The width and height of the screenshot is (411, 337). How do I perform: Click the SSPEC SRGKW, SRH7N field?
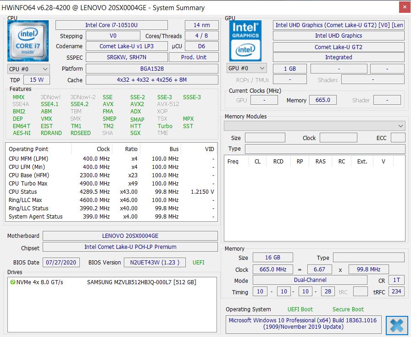tap(127, 57)
